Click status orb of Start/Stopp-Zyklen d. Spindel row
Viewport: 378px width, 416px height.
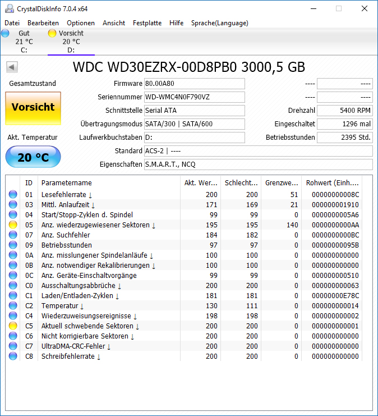[x=13, y=214]
